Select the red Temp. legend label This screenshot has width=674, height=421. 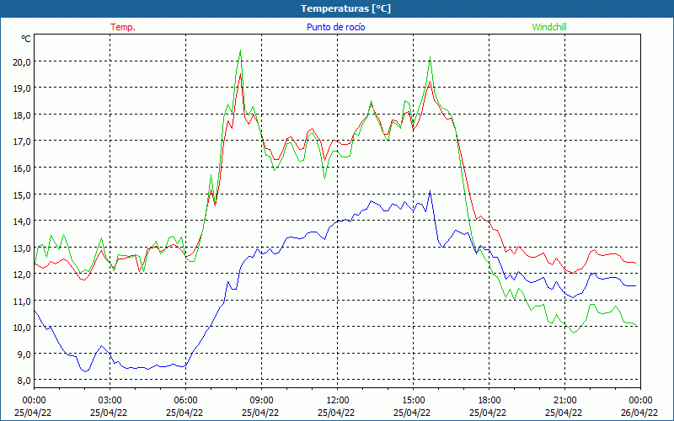[x=123, y=27]
